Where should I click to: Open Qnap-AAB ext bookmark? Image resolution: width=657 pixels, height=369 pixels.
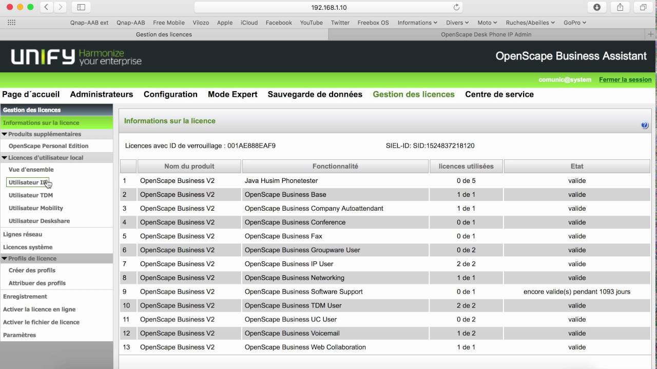pos(89,23)
